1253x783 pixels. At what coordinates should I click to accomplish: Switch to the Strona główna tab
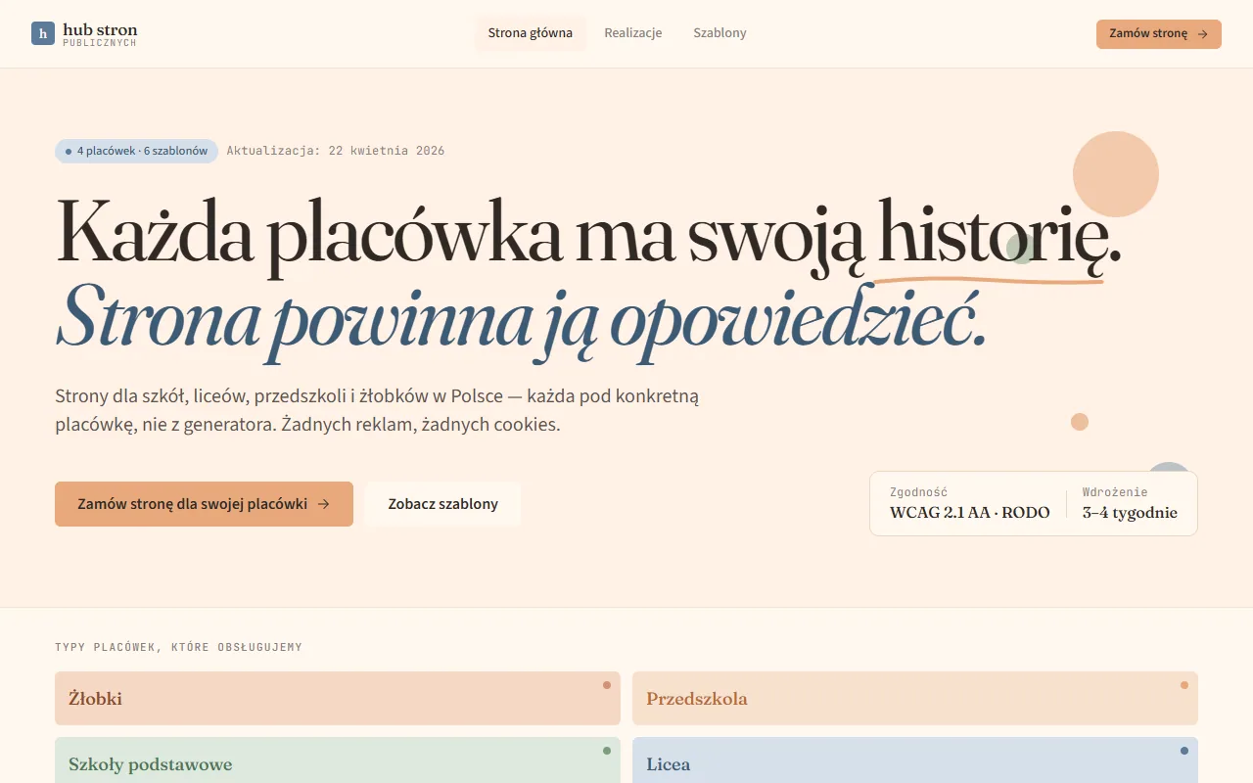tap(531, 33)
